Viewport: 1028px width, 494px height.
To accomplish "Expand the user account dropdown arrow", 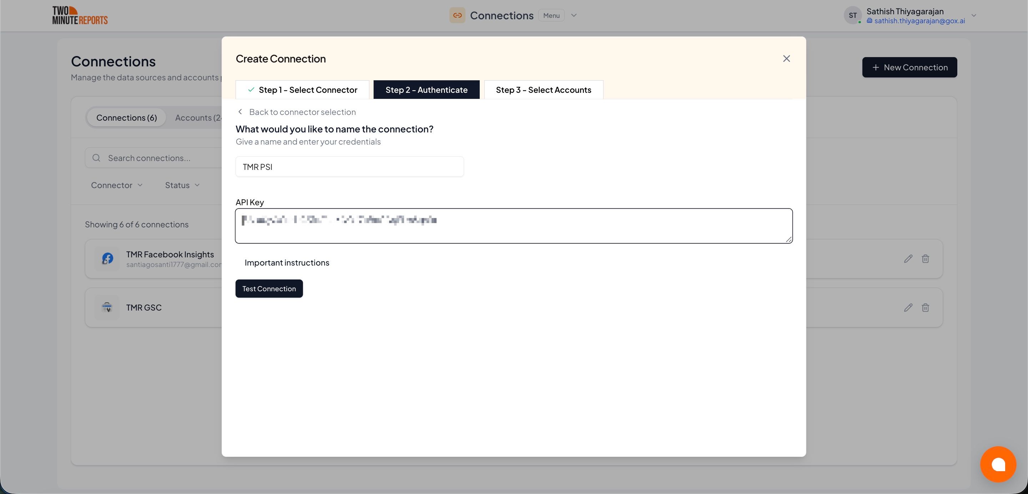I will tap(974, 15).
